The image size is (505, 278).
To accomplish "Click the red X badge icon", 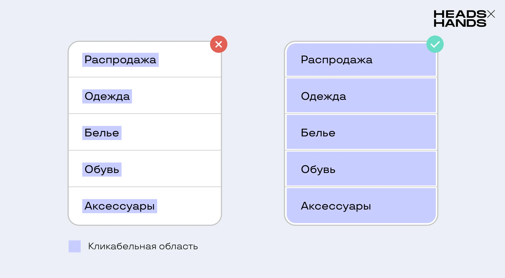I will point(219,44).
